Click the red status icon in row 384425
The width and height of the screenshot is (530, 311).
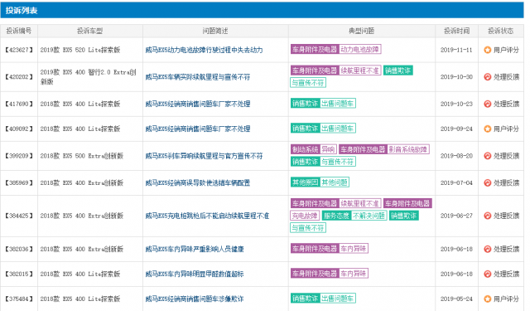[487, 216]
